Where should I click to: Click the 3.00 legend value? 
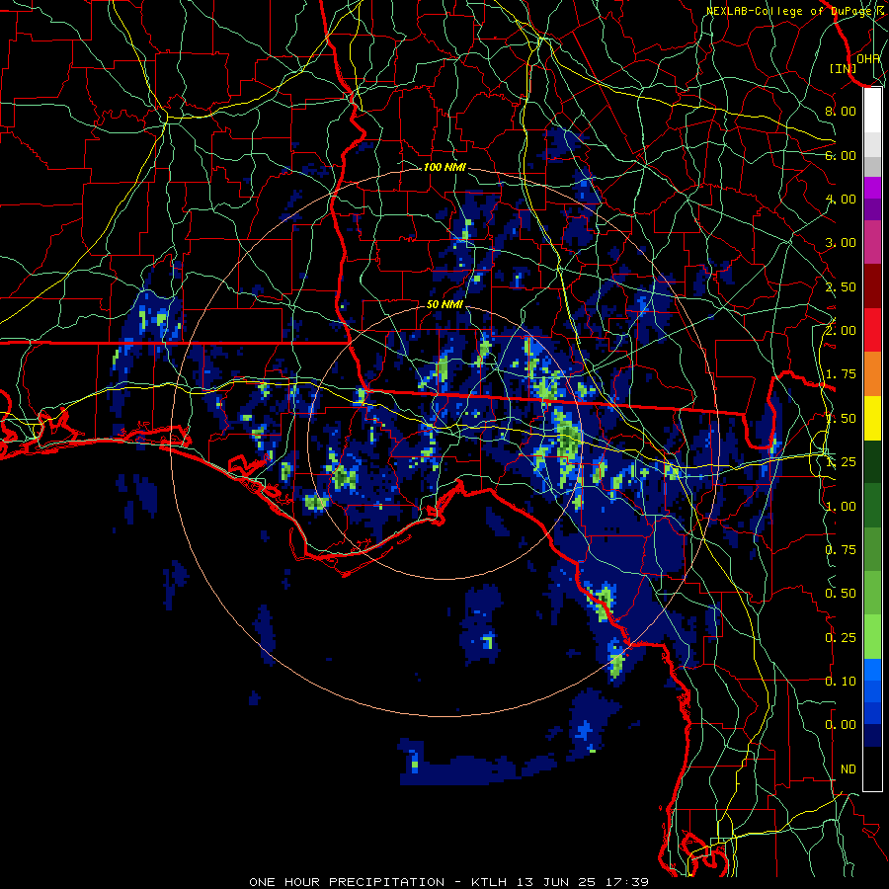pos(841,243)
